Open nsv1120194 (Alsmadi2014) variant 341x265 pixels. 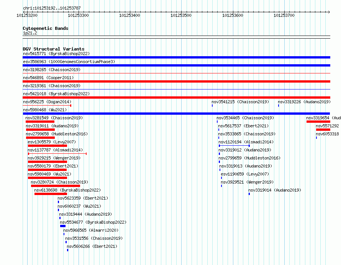246,142
